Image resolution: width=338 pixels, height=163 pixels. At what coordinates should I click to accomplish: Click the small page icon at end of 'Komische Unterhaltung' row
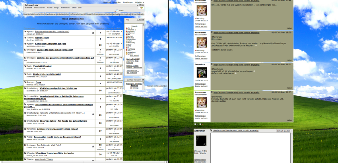pyautogui.click(x=93, y=114)
